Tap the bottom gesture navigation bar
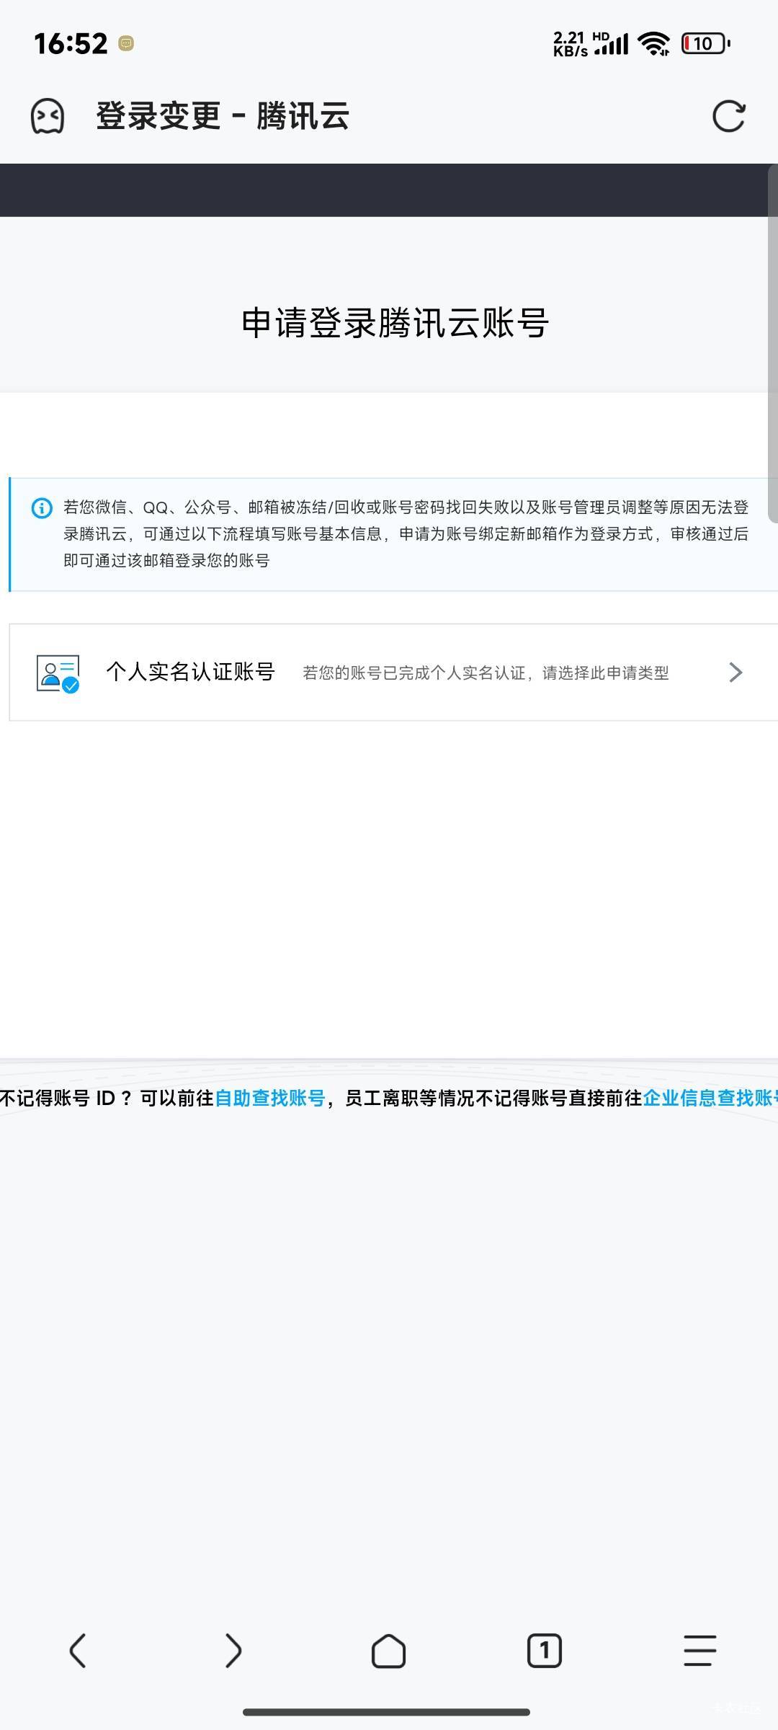This screenshot has height=1730, width=778. point(387,1712)
